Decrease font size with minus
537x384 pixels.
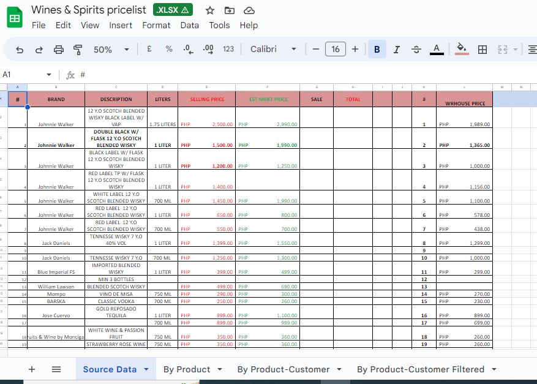click(316, 50)
